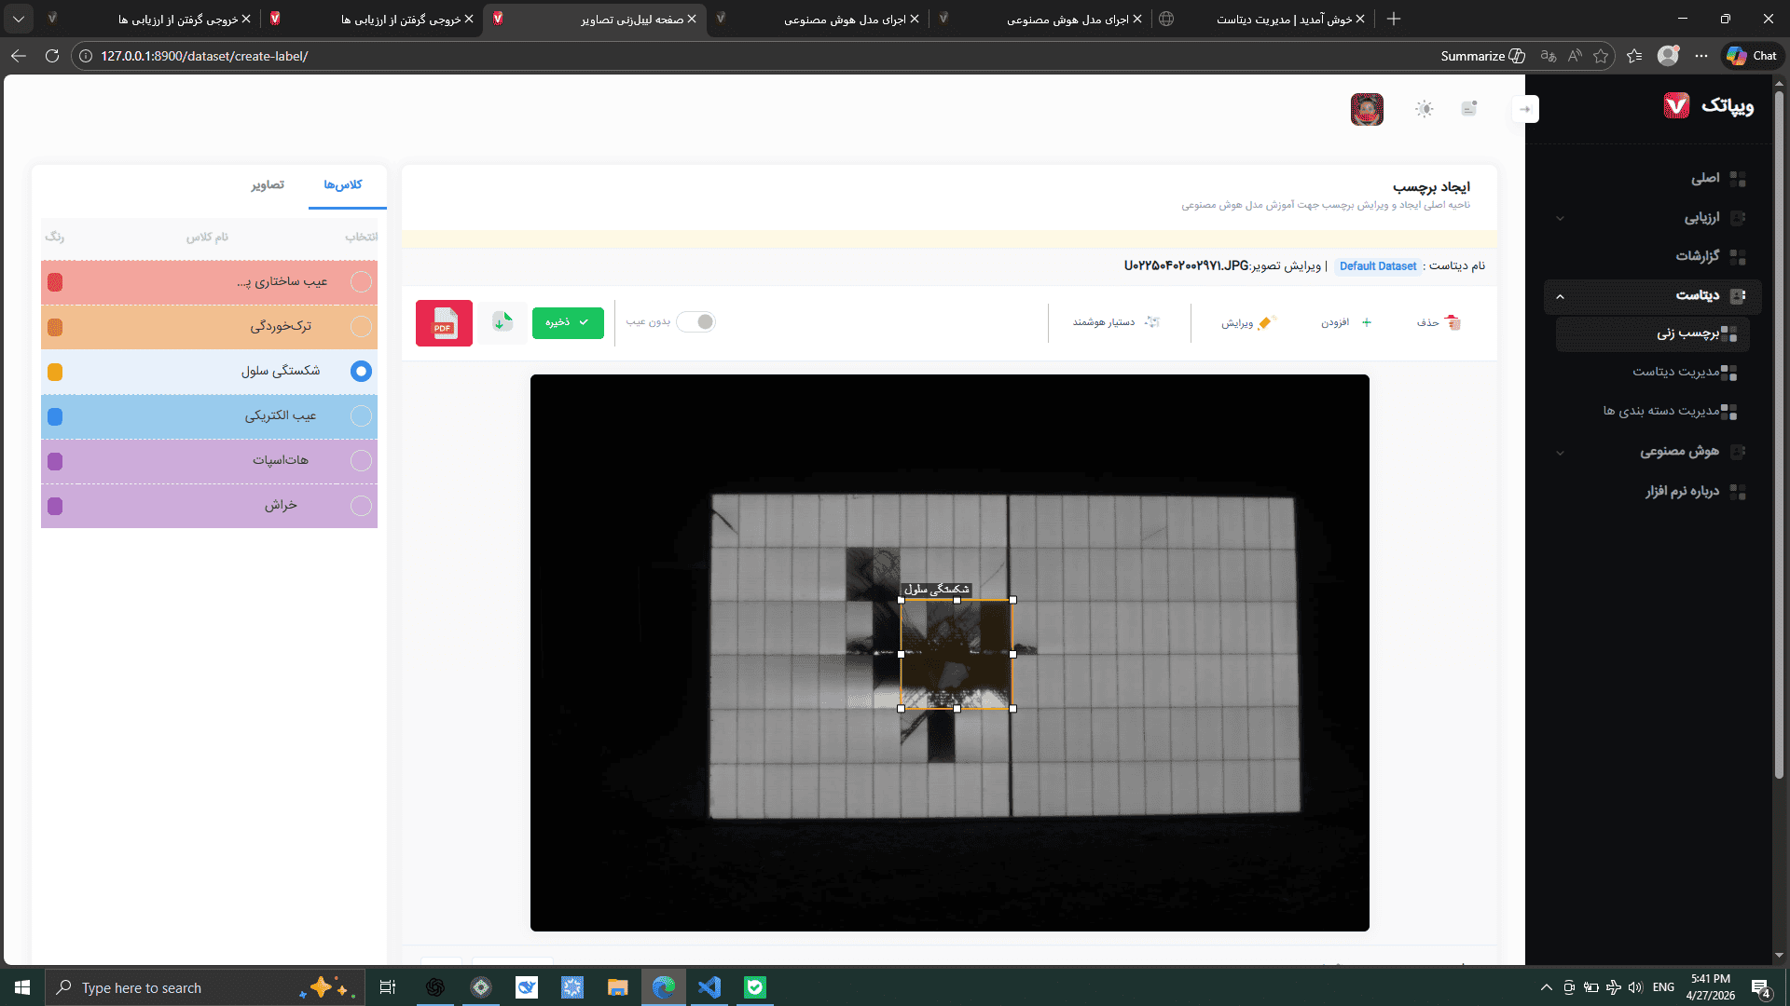Collapse sidebar with the arrow button
Screen dimensions: 1790x1006
pyautogui.click(x=1525, y=109)
